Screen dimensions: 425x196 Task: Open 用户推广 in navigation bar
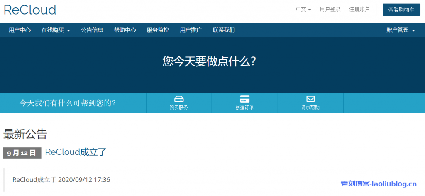(191, 30)
